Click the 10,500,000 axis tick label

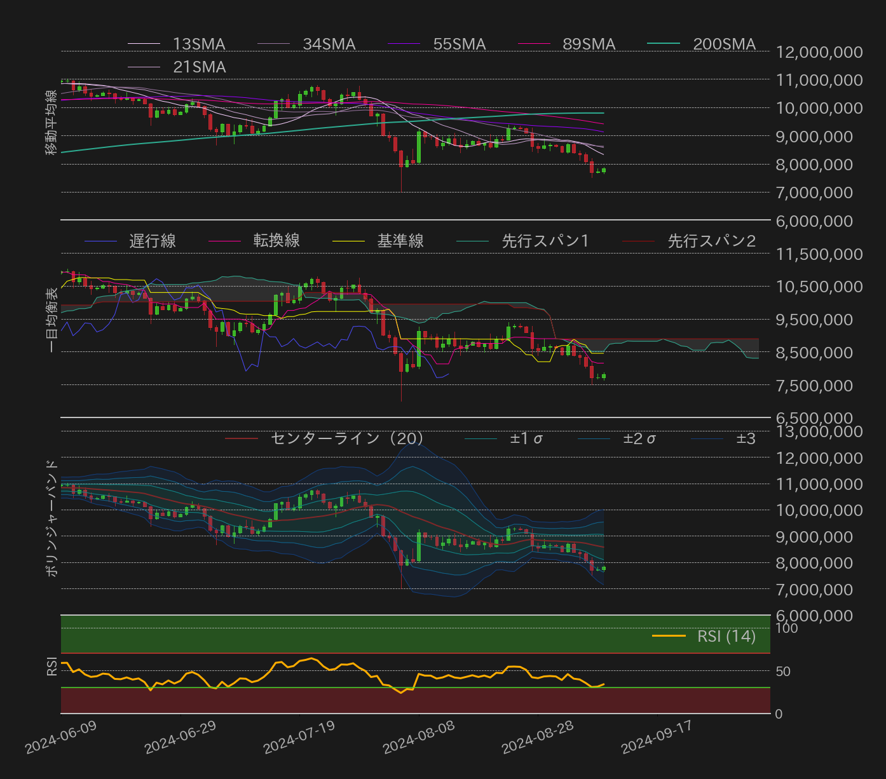tap(820, 287)
